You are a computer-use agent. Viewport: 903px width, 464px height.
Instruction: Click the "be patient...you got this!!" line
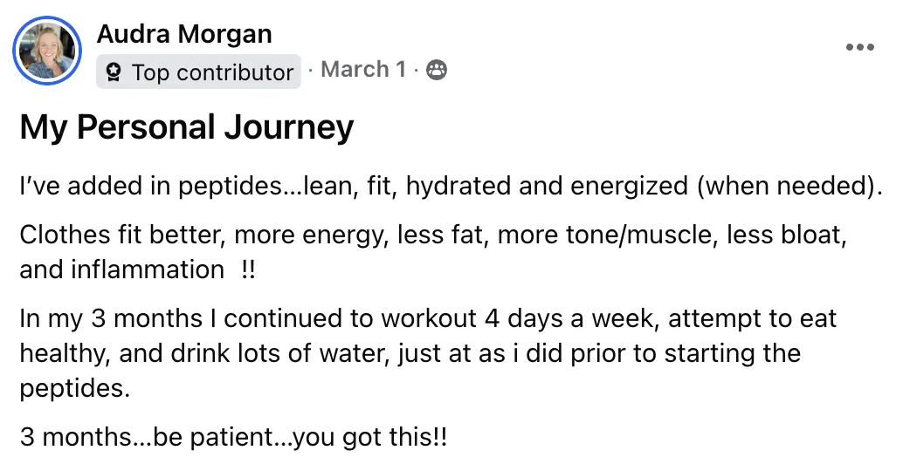pyautogui.click(x=233, y=438)
